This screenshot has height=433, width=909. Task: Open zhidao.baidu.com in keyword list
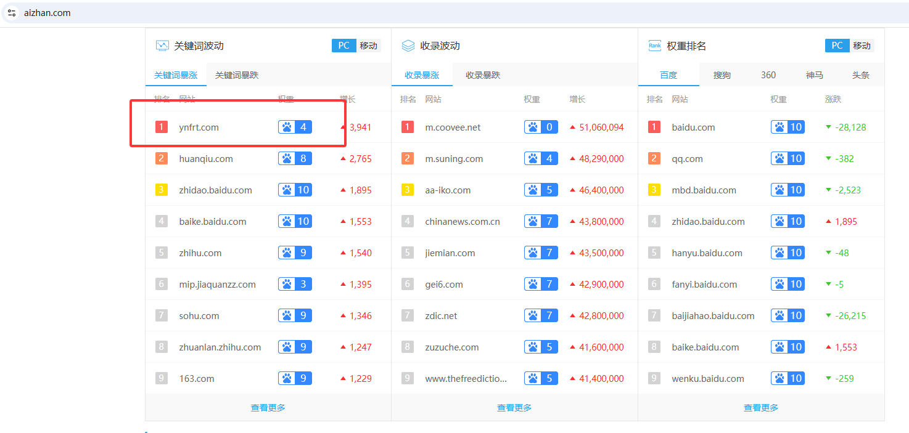tap(216, 190)
